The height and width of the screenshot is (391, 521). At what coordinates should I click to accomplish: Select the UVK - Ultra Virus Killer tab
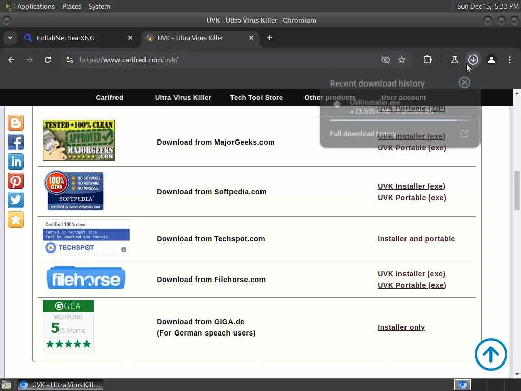coord(200,38)
